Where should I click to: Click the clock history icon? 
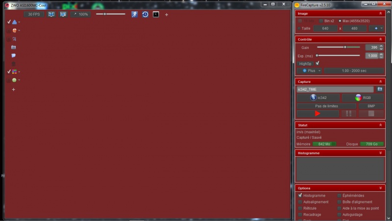(x=145, y=14)
